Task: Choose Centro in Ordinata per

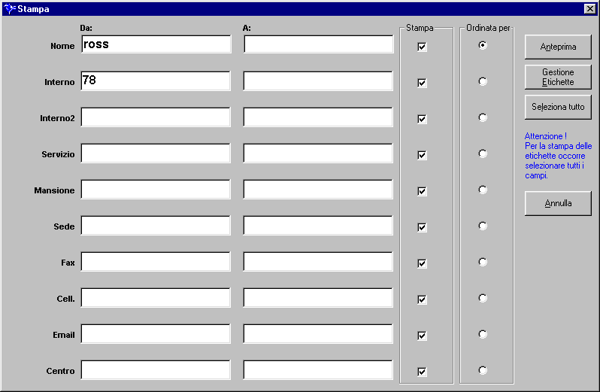Action: (x=483, y=370)
